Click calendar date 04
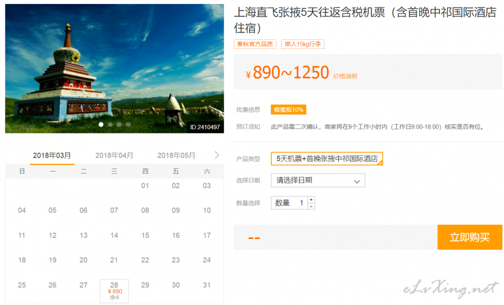 coord(22,210)
